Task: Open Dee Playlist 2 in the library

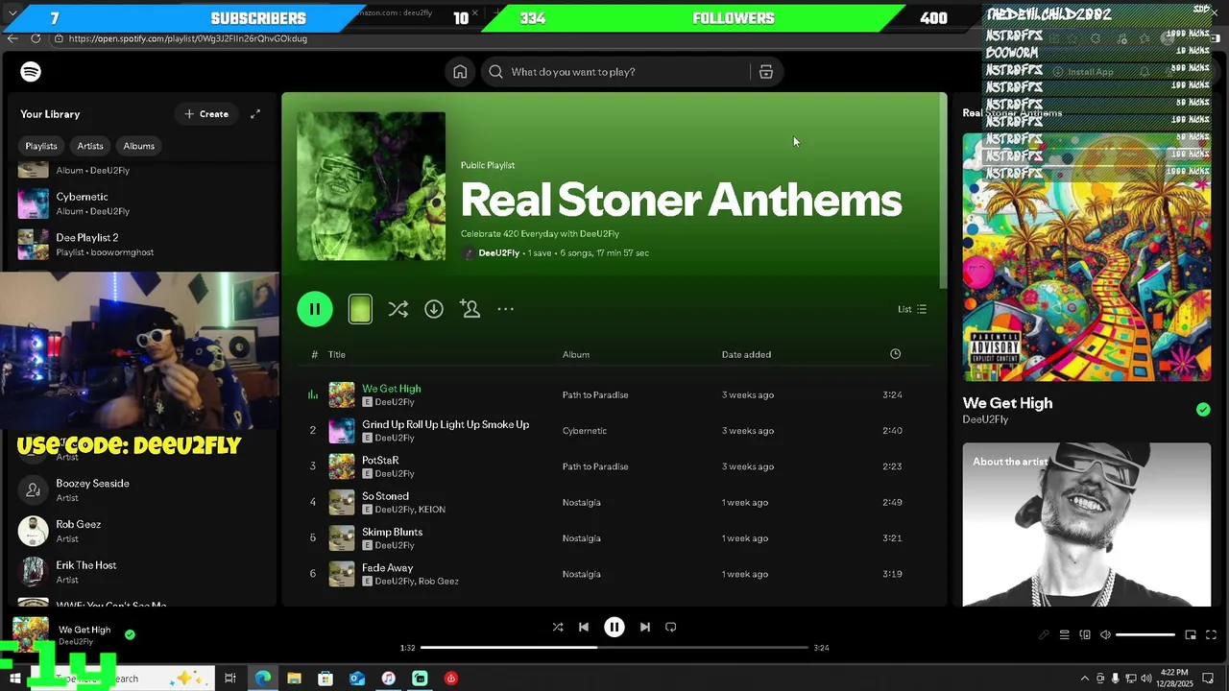Action: coord(144,245)
